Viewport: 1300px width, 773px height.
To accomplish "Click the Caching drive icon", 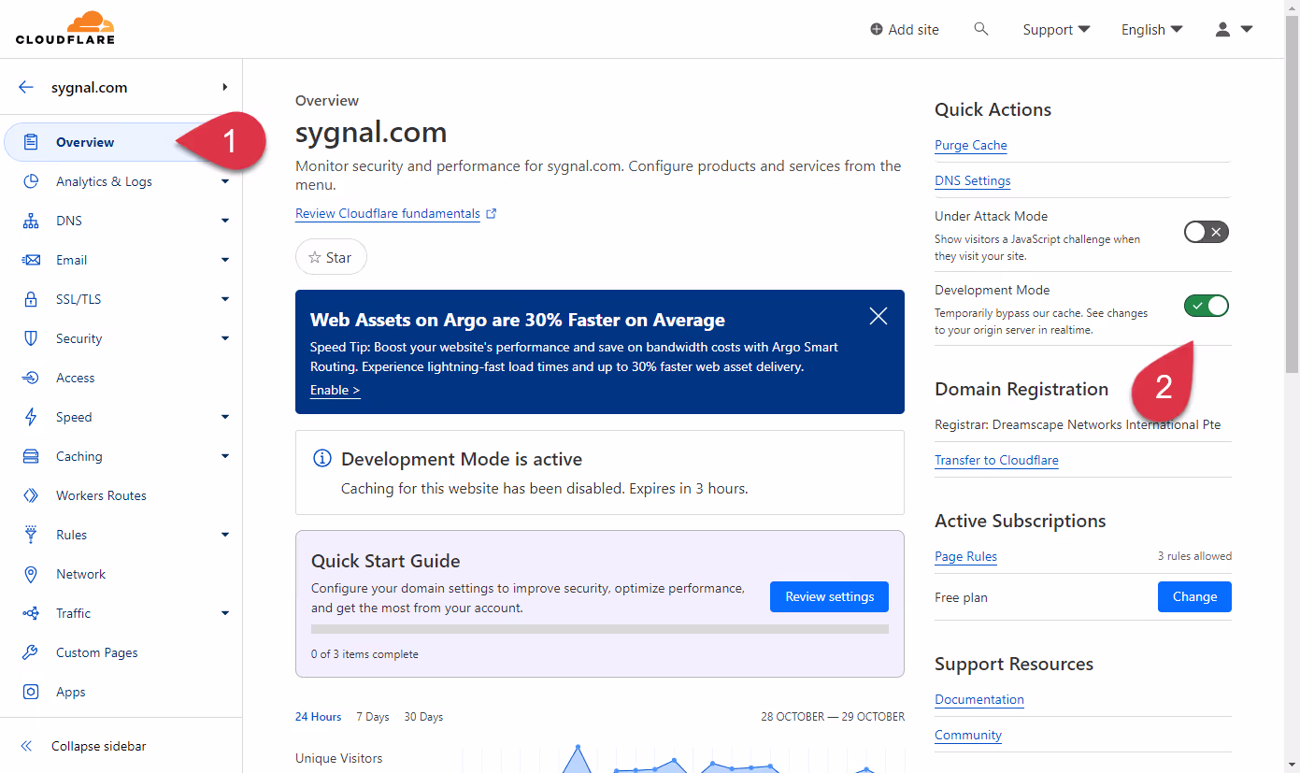I will pyautogui.click(x=31, y=456).
